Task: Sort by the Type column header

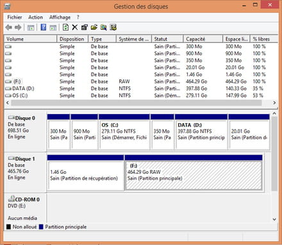Action: click(102, 39)
